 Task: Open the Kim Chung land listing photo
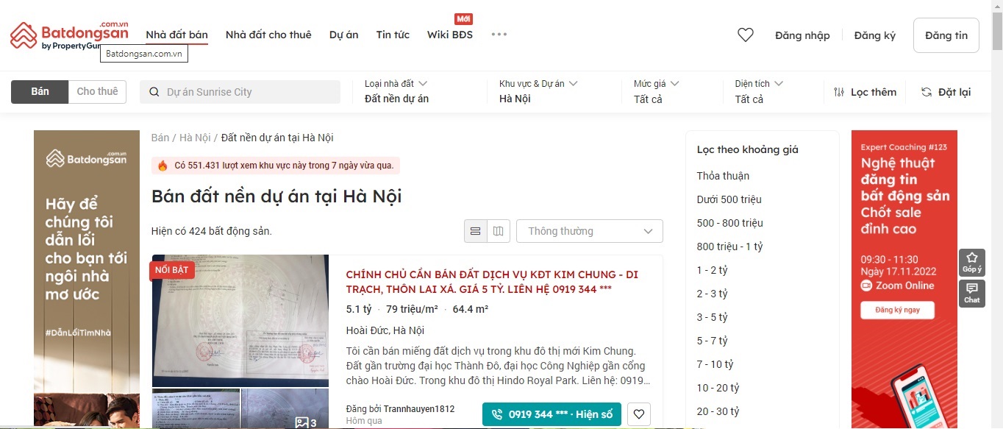[240, 320]
